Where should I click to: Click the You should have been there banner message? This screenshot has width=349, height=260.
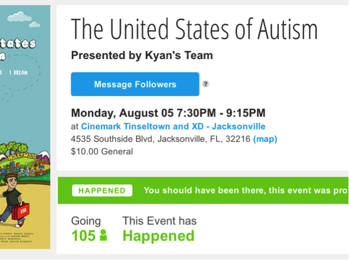tap(246, 190)
